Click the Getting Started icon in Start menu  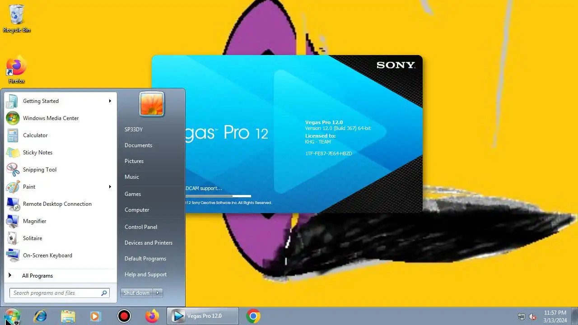click(13, 101)
